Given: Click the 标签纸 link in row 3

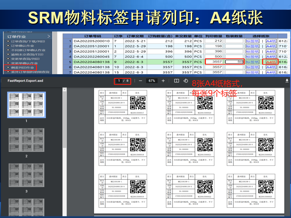Looking at the screenshot, I should (x=253, y=51).
